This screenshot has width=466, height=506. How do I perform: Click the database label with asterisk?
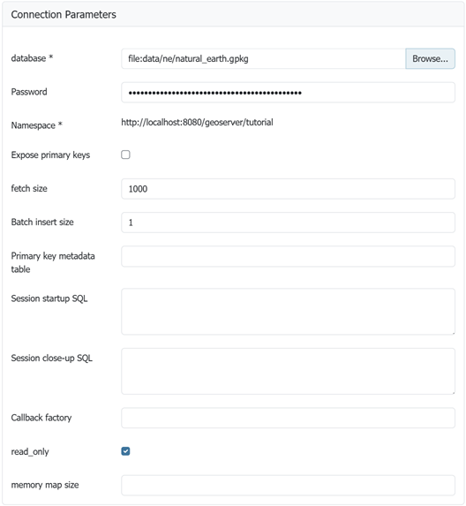point(32,58)
